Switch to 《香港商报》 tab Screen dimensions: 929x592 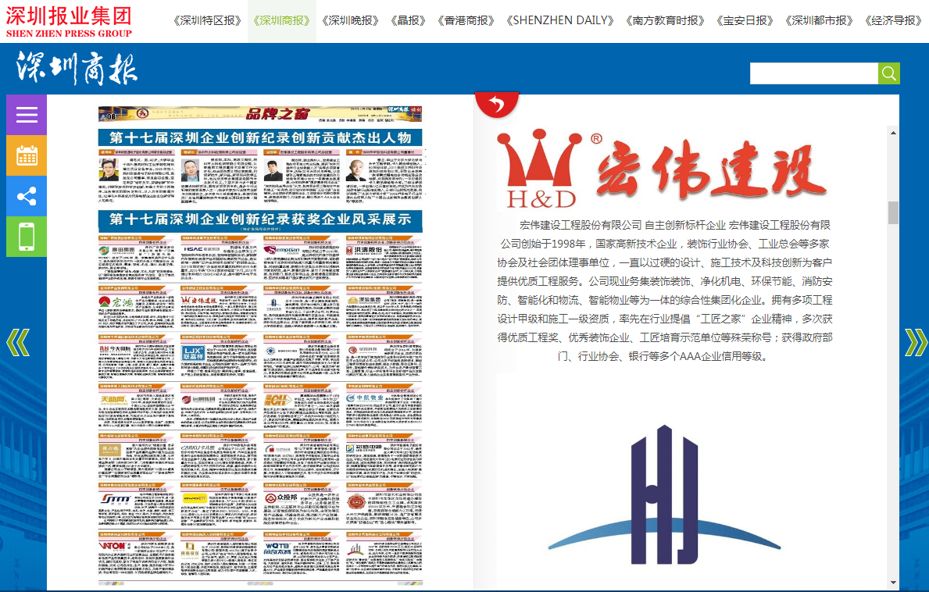click(466, 21)
